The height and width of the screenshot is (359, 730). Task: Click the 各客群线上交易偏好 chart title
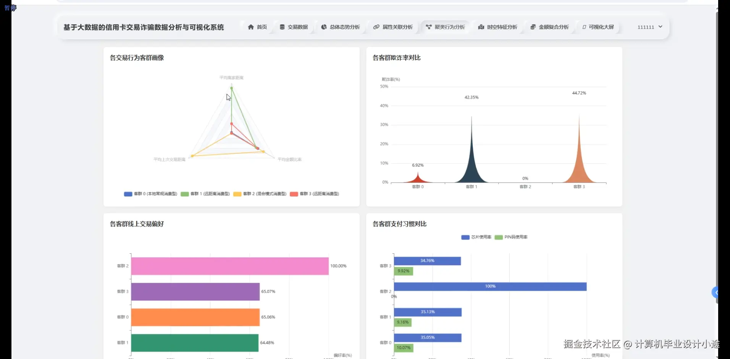pos(137,224)
